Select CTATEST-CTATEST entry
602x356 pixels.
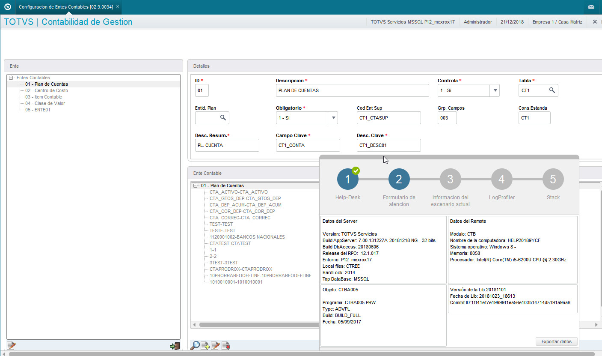coord(230,243)
